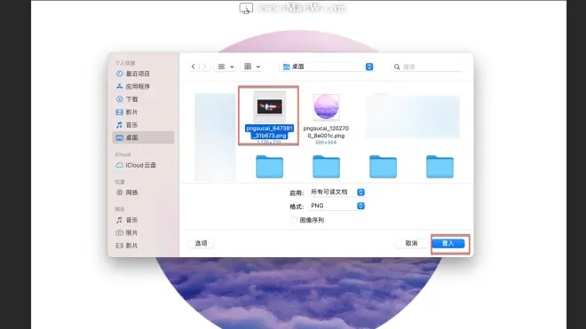Enable the 图像序列 checkbox
The width and height of the screenshot is (586, 329).
[294, 220]
